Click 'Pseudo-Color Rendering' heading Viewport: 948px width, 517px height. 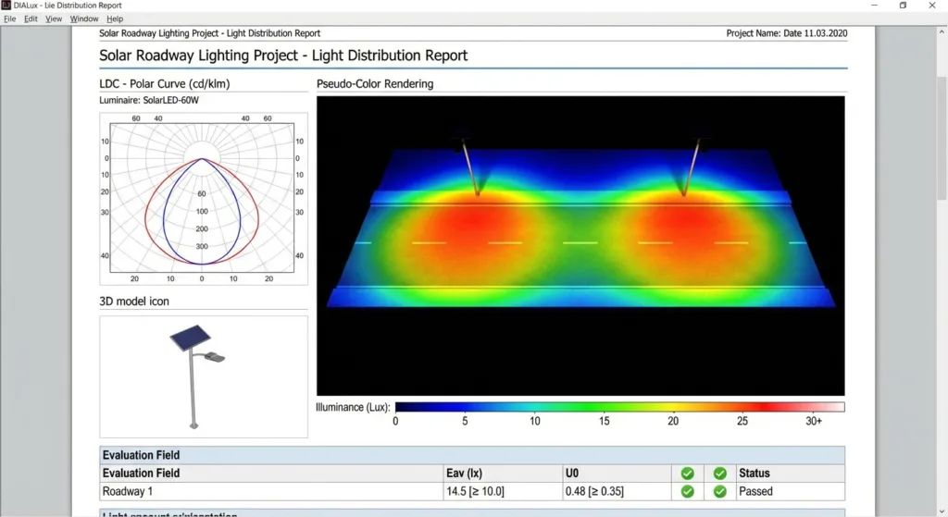pos(375,84)
